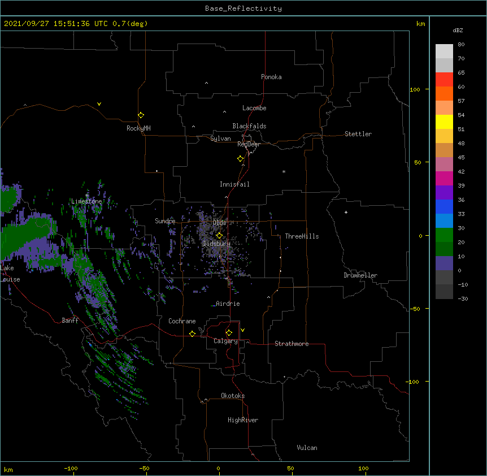Click the yellow diamond marker above Calgary label
This screenshot has height=476, width=487.
click(229, 333)
